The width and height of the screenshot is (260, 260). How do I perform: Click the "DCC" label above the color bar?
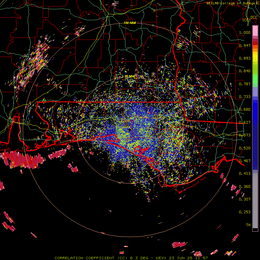tap(254, 17)
